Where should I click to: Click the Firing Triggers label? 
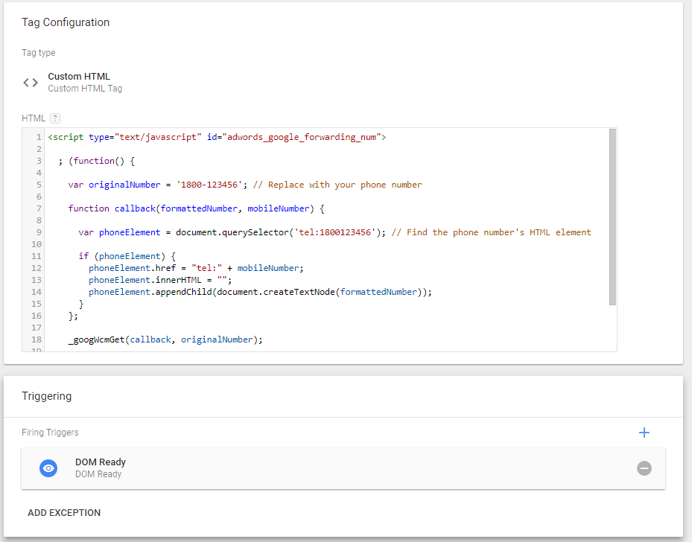click(x=50, y=433)
